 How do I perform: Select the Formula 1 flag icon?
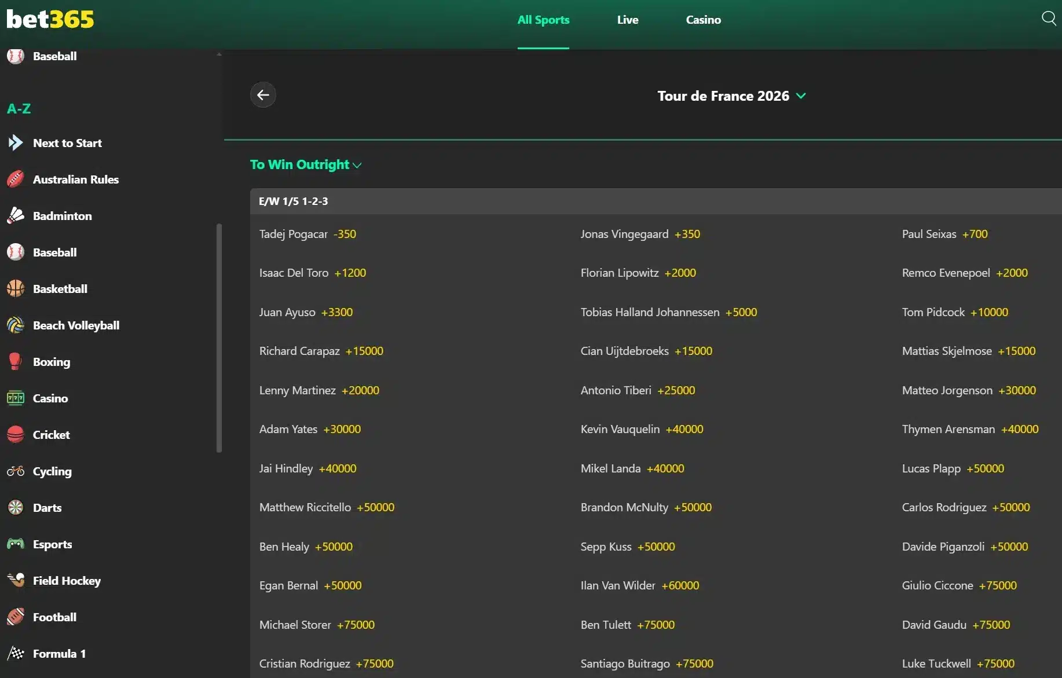pos(16,654)
